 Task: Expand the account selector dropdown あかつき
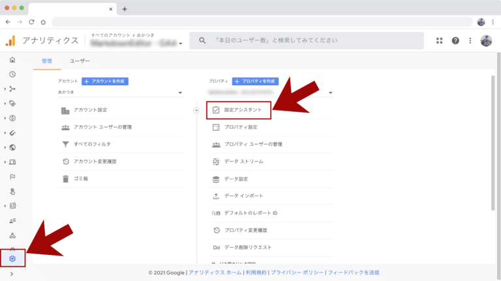click(121, 93)
